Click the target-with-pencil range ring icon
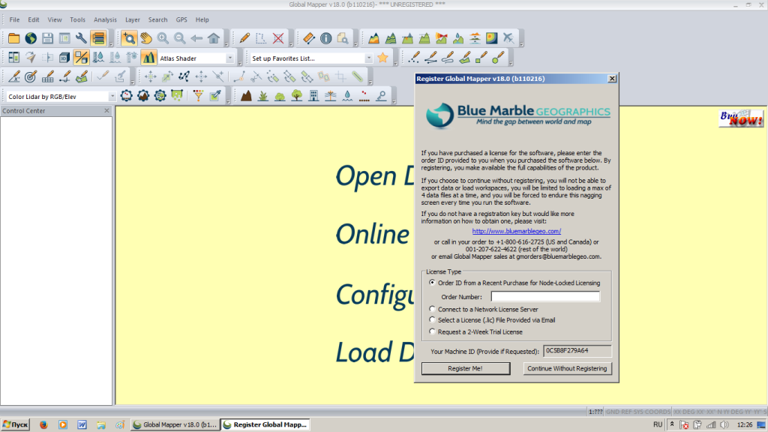 tap(31, 77)
